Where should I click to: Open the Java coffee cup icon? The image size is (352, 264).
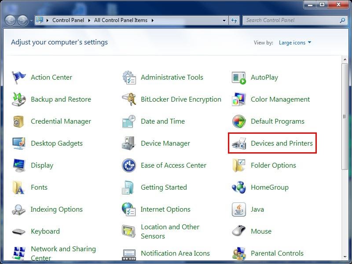[239, 209]
